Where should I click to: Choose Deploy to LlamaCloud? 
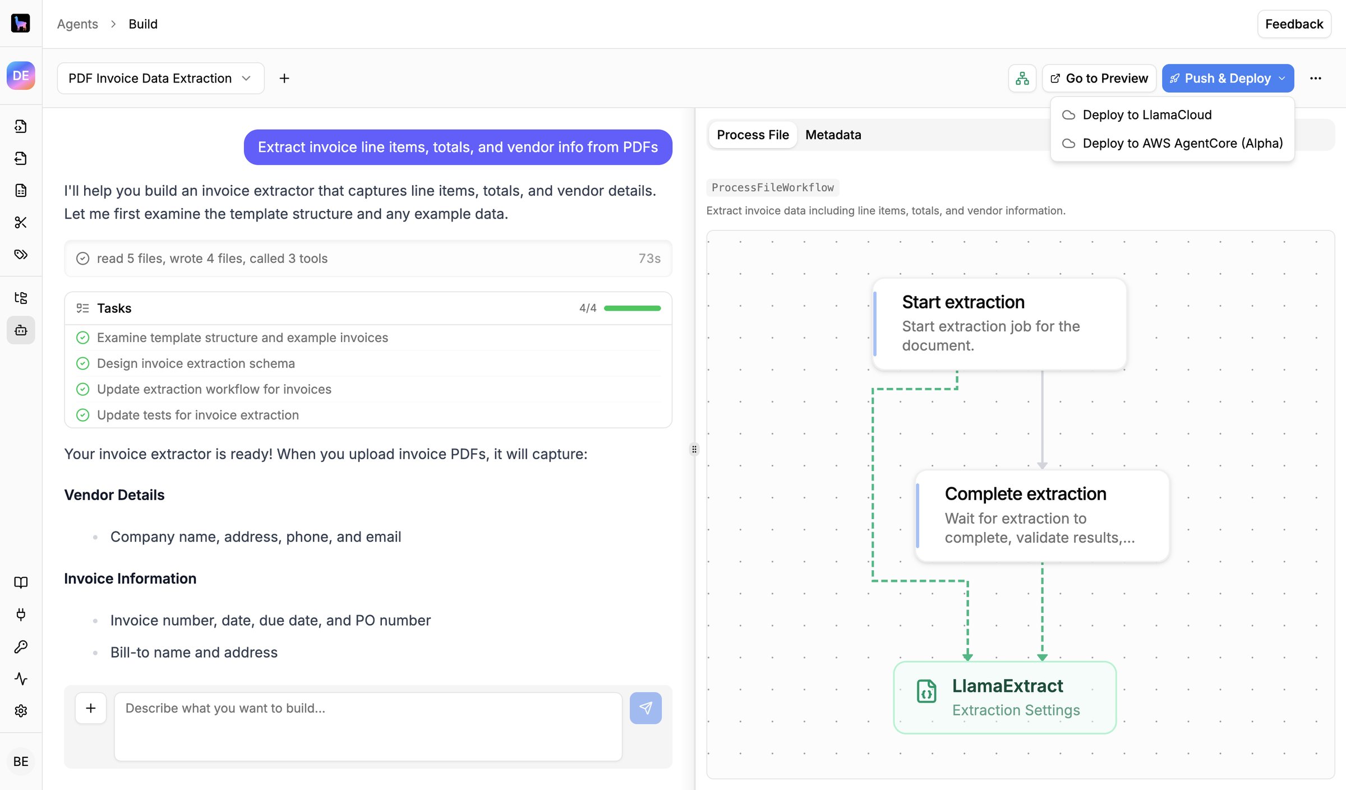click(x=1173, y=115)
